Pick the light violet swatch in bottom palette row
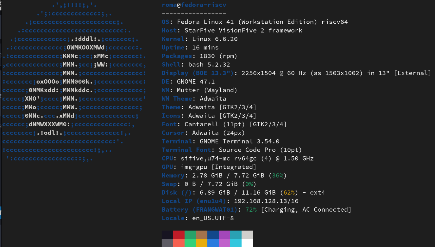 (x=224, y=243)
